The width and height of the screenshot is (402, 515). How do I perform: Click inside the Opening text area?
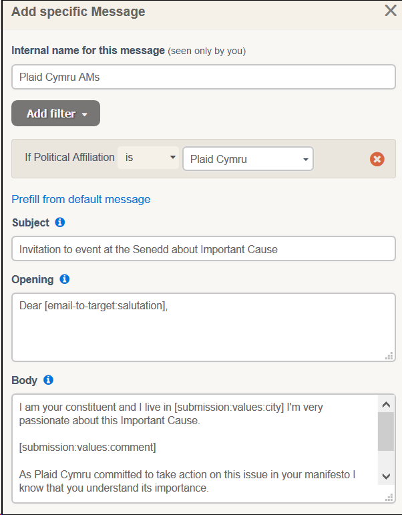[x=204, y=327]
